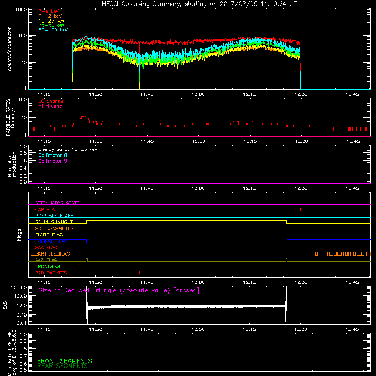
Task: Click the 100.00 tick on SAS axis
Action: [x=19, y=288]
